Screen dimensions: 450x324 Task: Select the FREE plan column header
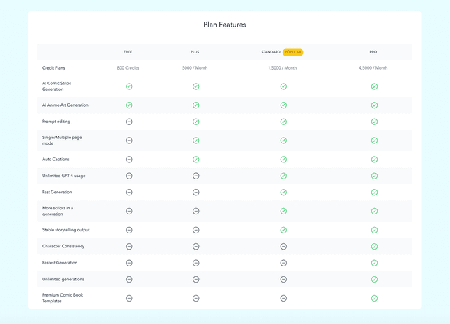(x=128, y=52)
